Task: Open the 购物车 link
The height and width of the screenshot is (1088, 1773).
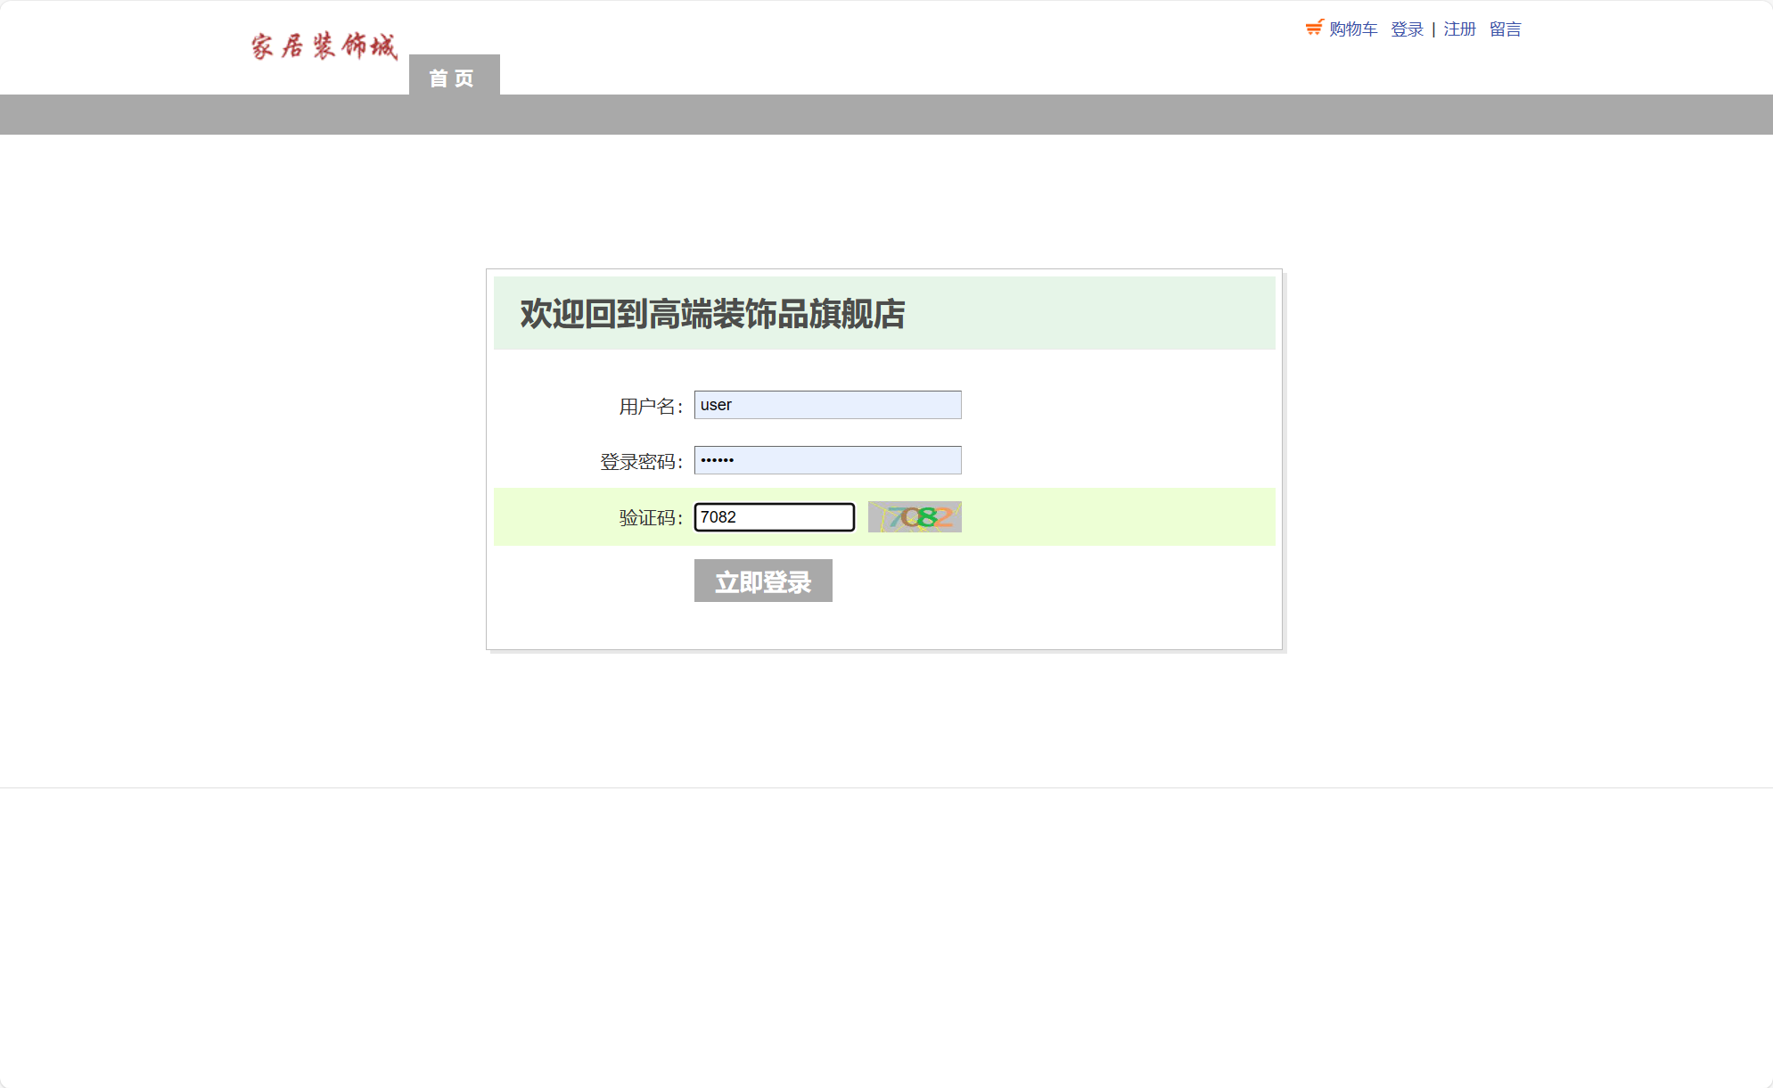Action: [x=1352, y=29]
